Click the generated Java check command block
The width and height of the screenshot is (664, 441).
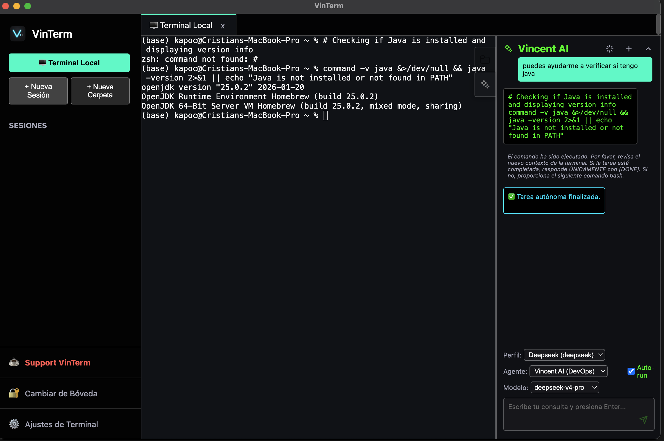click(x=570, y=116)
